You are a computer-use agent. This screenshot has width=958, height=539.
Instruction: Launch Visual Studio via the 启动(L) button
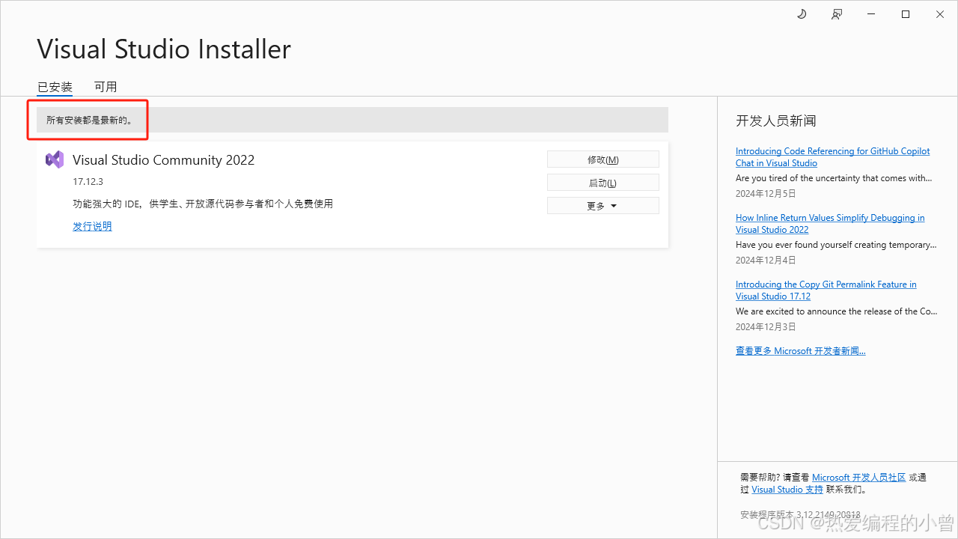click(602, 182)
